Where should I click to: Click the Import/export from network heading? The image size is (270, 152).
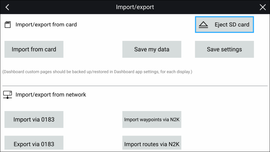pos(51,95)
